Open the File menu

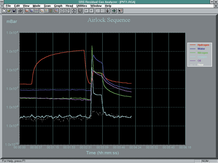pyautogui.click(x=8, y=6)
